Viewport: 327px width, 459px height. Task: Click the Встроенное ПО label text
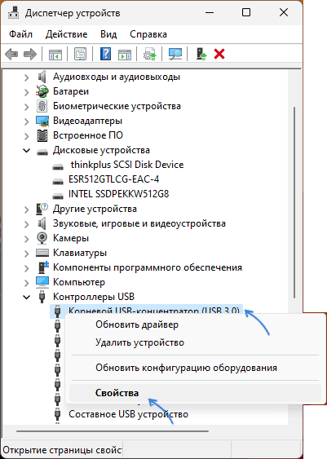tap(88, 135)
